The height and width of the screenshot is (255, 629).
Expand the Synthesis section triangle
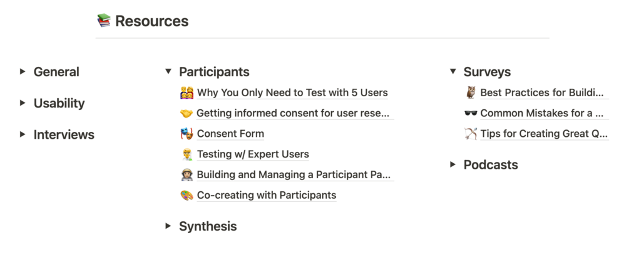tap(168, 226)
